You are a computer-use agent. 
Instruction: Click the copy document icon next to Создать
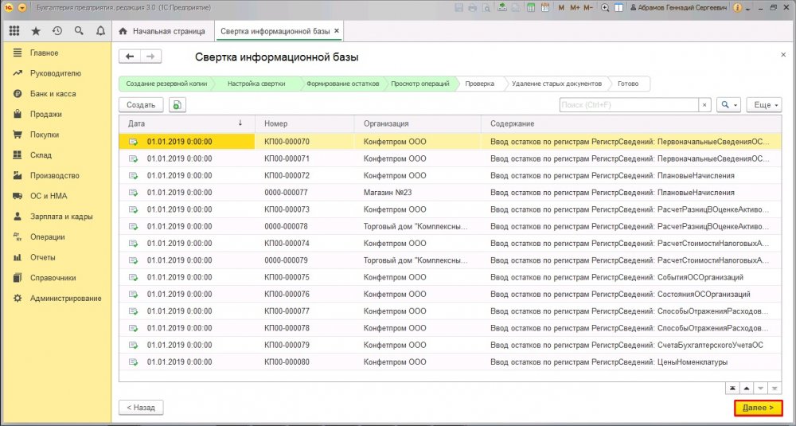tap(178, 104)
